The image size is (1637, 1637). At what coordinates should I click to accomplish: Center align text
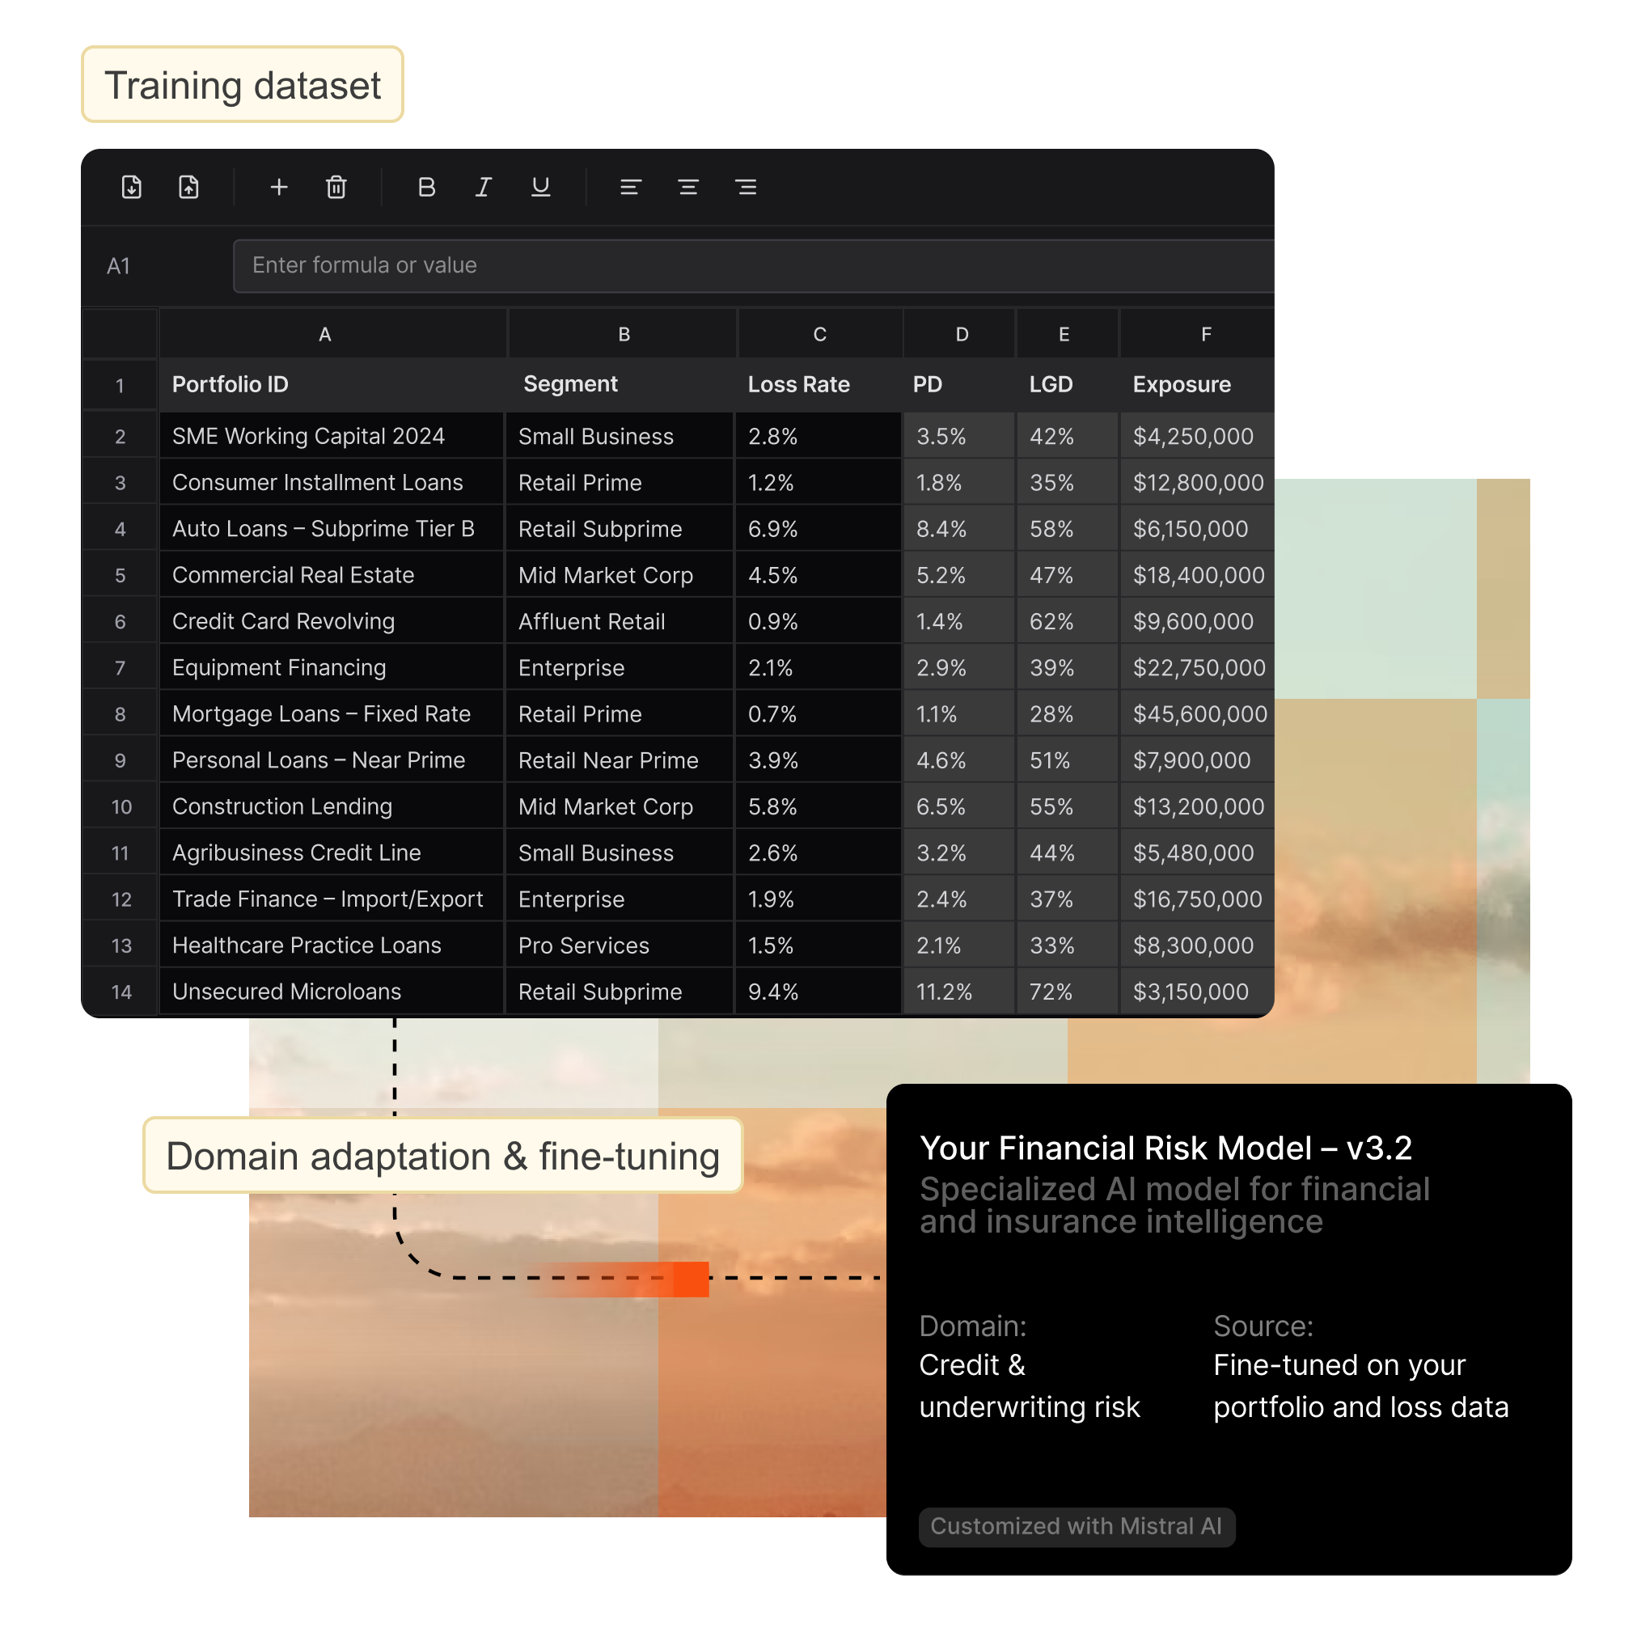tap(688, 188)
